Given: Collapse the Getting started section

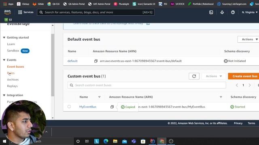Looking at the screenshot, I should tap(4, 37).
